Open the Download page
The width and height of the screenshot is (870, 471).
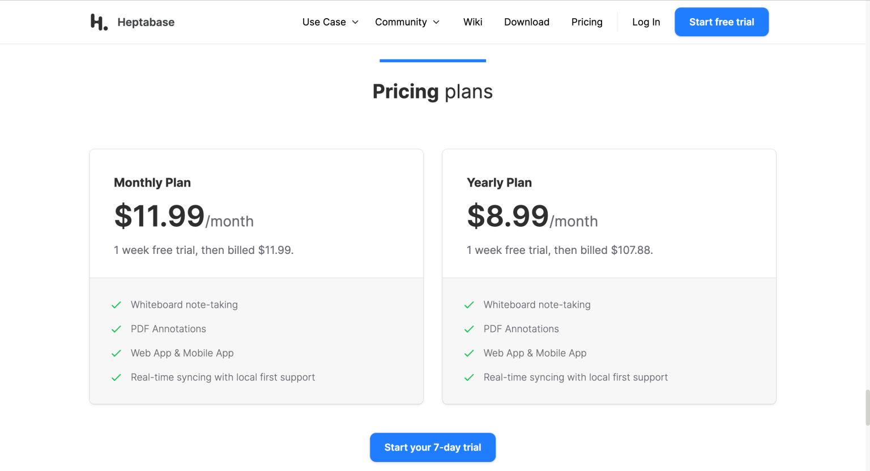(x=527, y=22)
